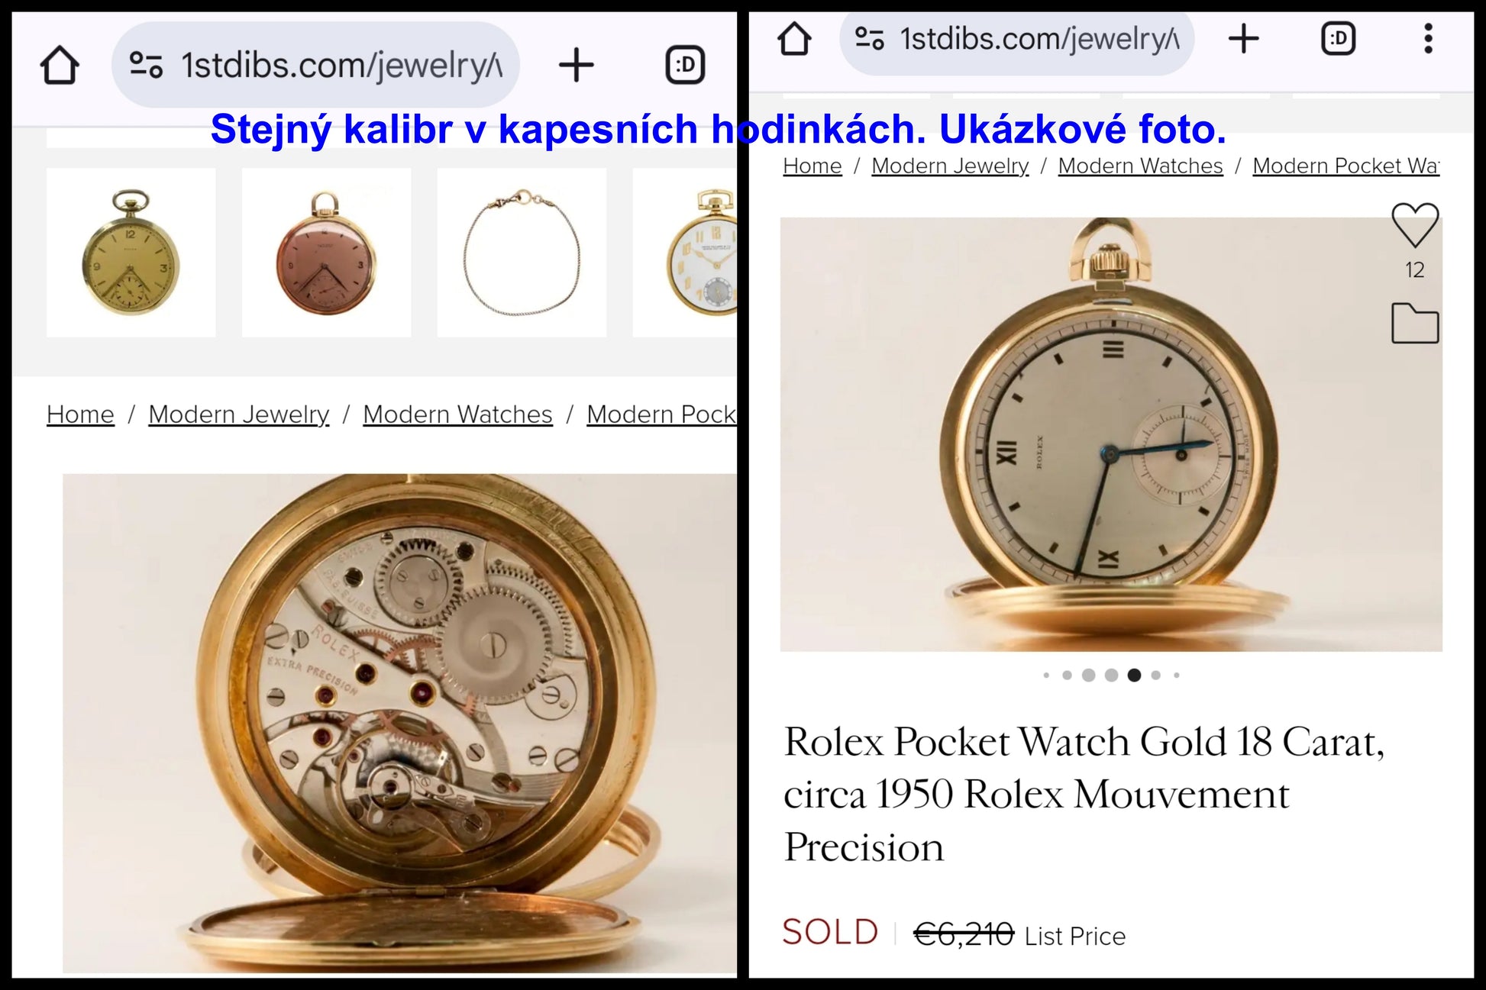Image resolution: width=1486 pixels, height=990 pixels.
Task: Like the watch with heart icon
Action: pyautogui.click(x=1415, y=225)
